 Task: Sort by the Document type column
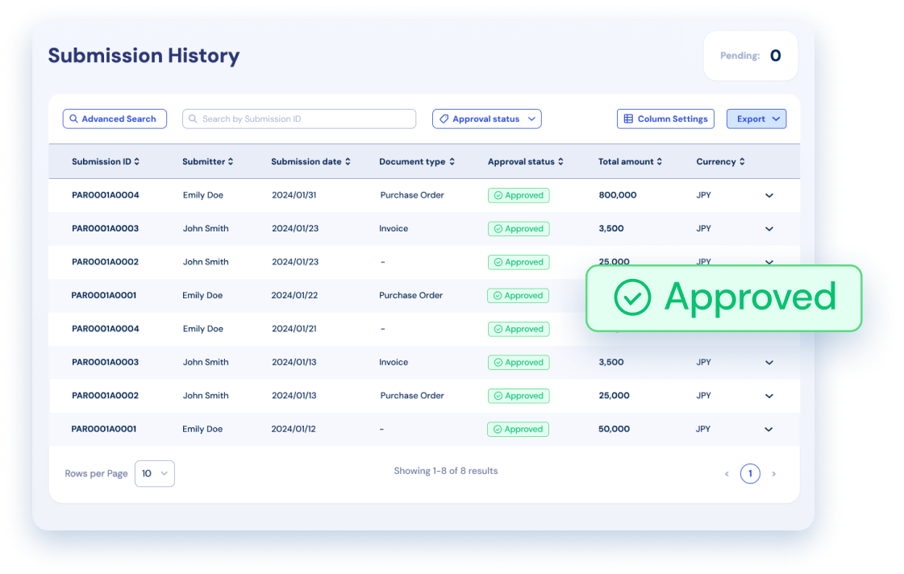pos(417,161)
